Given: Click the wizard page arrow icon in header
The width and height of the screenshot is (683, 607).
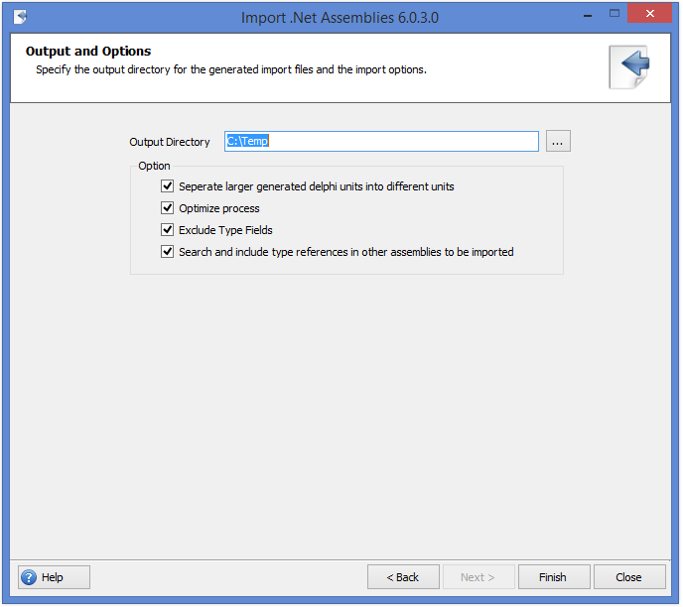Looking at the screenshot, I should pos(629,66).
